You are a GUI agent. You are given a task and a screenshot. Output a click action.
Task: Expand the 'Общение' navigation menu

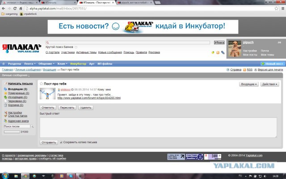coord(46,64)
